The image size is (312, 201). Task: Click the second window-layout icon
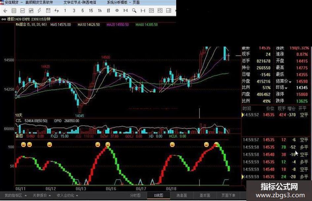(160, 11)
